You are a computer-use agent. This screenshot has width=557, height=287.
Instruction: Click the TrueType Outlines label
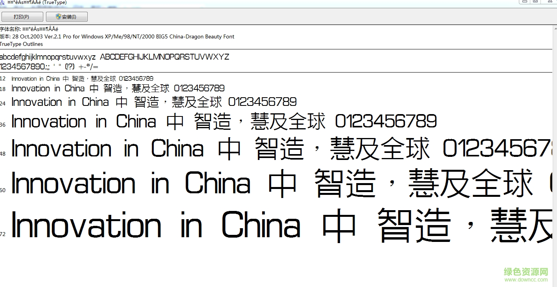point(21,44)
